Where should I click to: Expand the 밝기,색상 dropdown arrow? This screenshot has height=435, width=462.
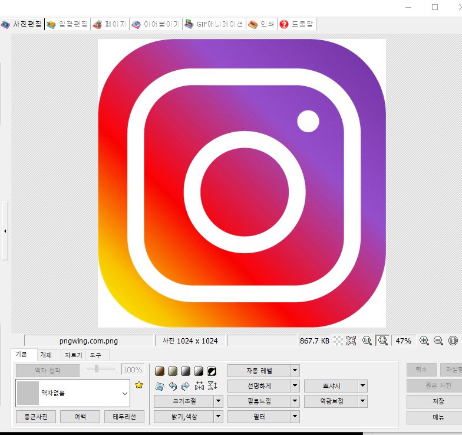[218, 417]
